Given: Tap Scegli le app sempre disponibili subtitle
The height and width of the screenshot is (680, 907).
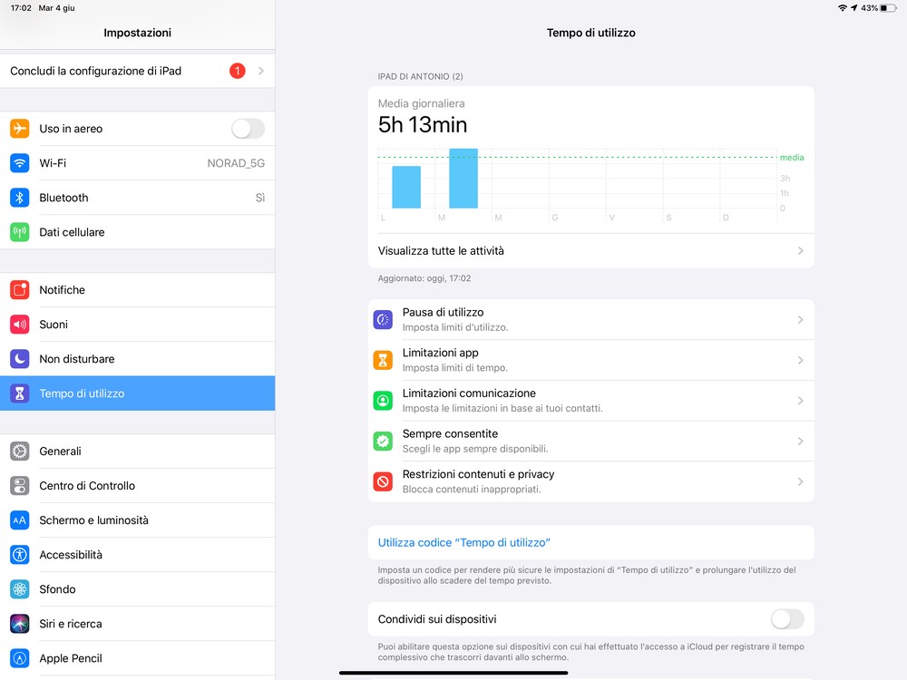Looking at the screenshot, I should click(x=475, y=449).
